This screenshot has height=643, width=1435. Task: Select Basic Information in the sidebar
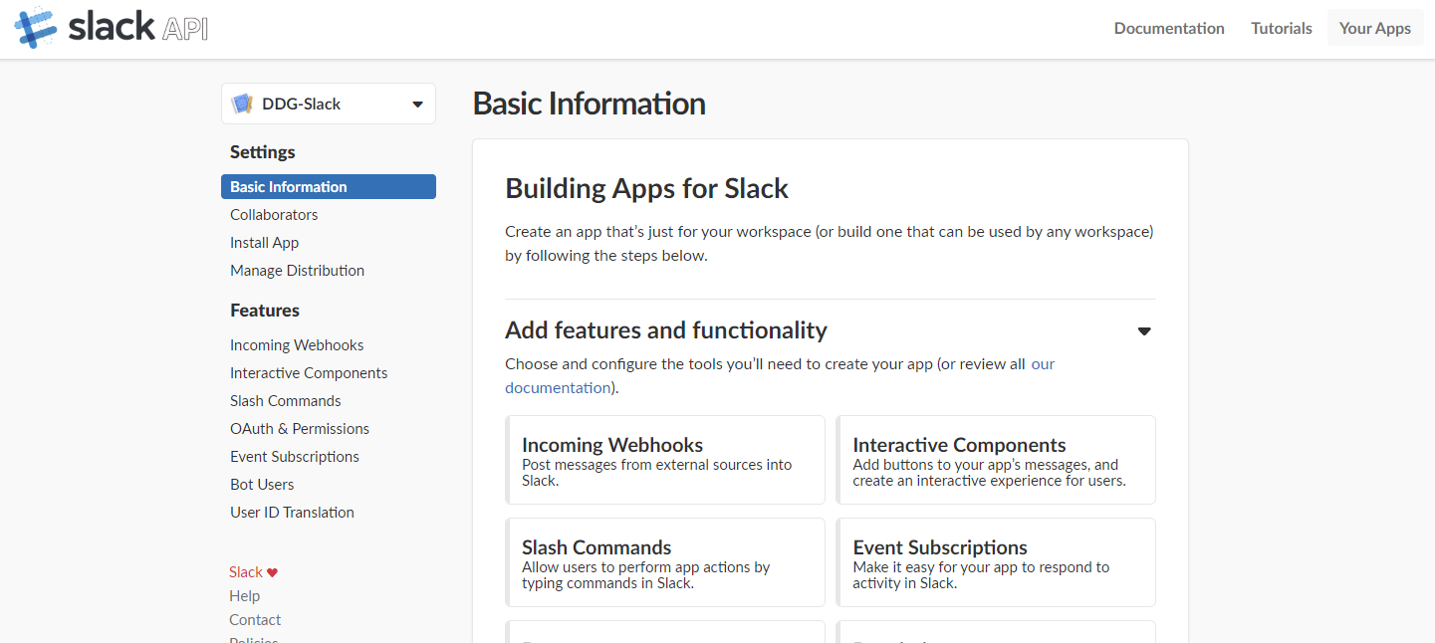tap(289, 187)
